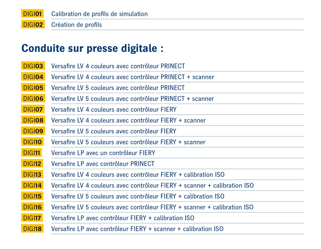Viewport: 321px width, 249px height.
Task: Select 'Versafire LV 4 couleurs avec contrôleur PRINECT' line
Action: [x=118, y=66]
